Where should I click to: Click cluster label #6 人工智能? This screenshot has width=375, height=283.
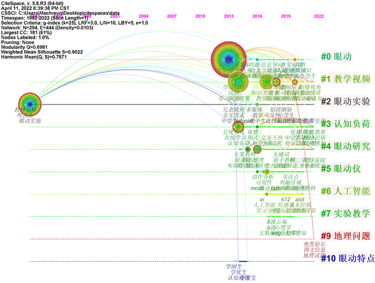tap(346, 191)
